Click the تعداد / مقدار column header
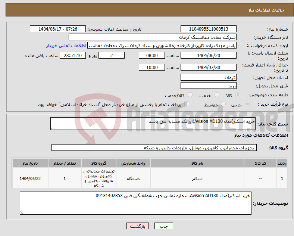Viewport: 294px width, 236px height. pyautogui.click(x=65, y=163)
